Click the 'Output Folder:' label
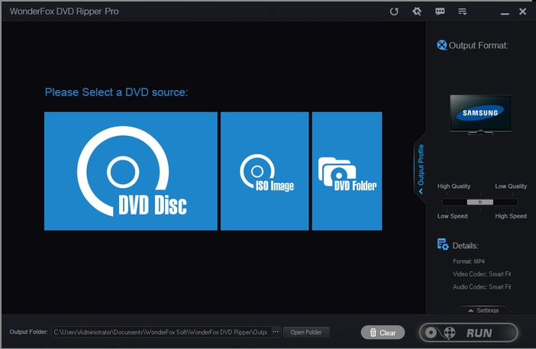The image size is (536, 349). pyautogui.click(x=29, y=331)
